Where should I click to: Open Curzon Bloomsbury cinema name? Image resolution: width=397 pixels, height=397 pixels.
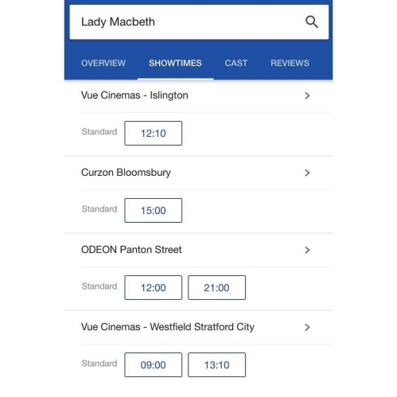coord(126,173)
